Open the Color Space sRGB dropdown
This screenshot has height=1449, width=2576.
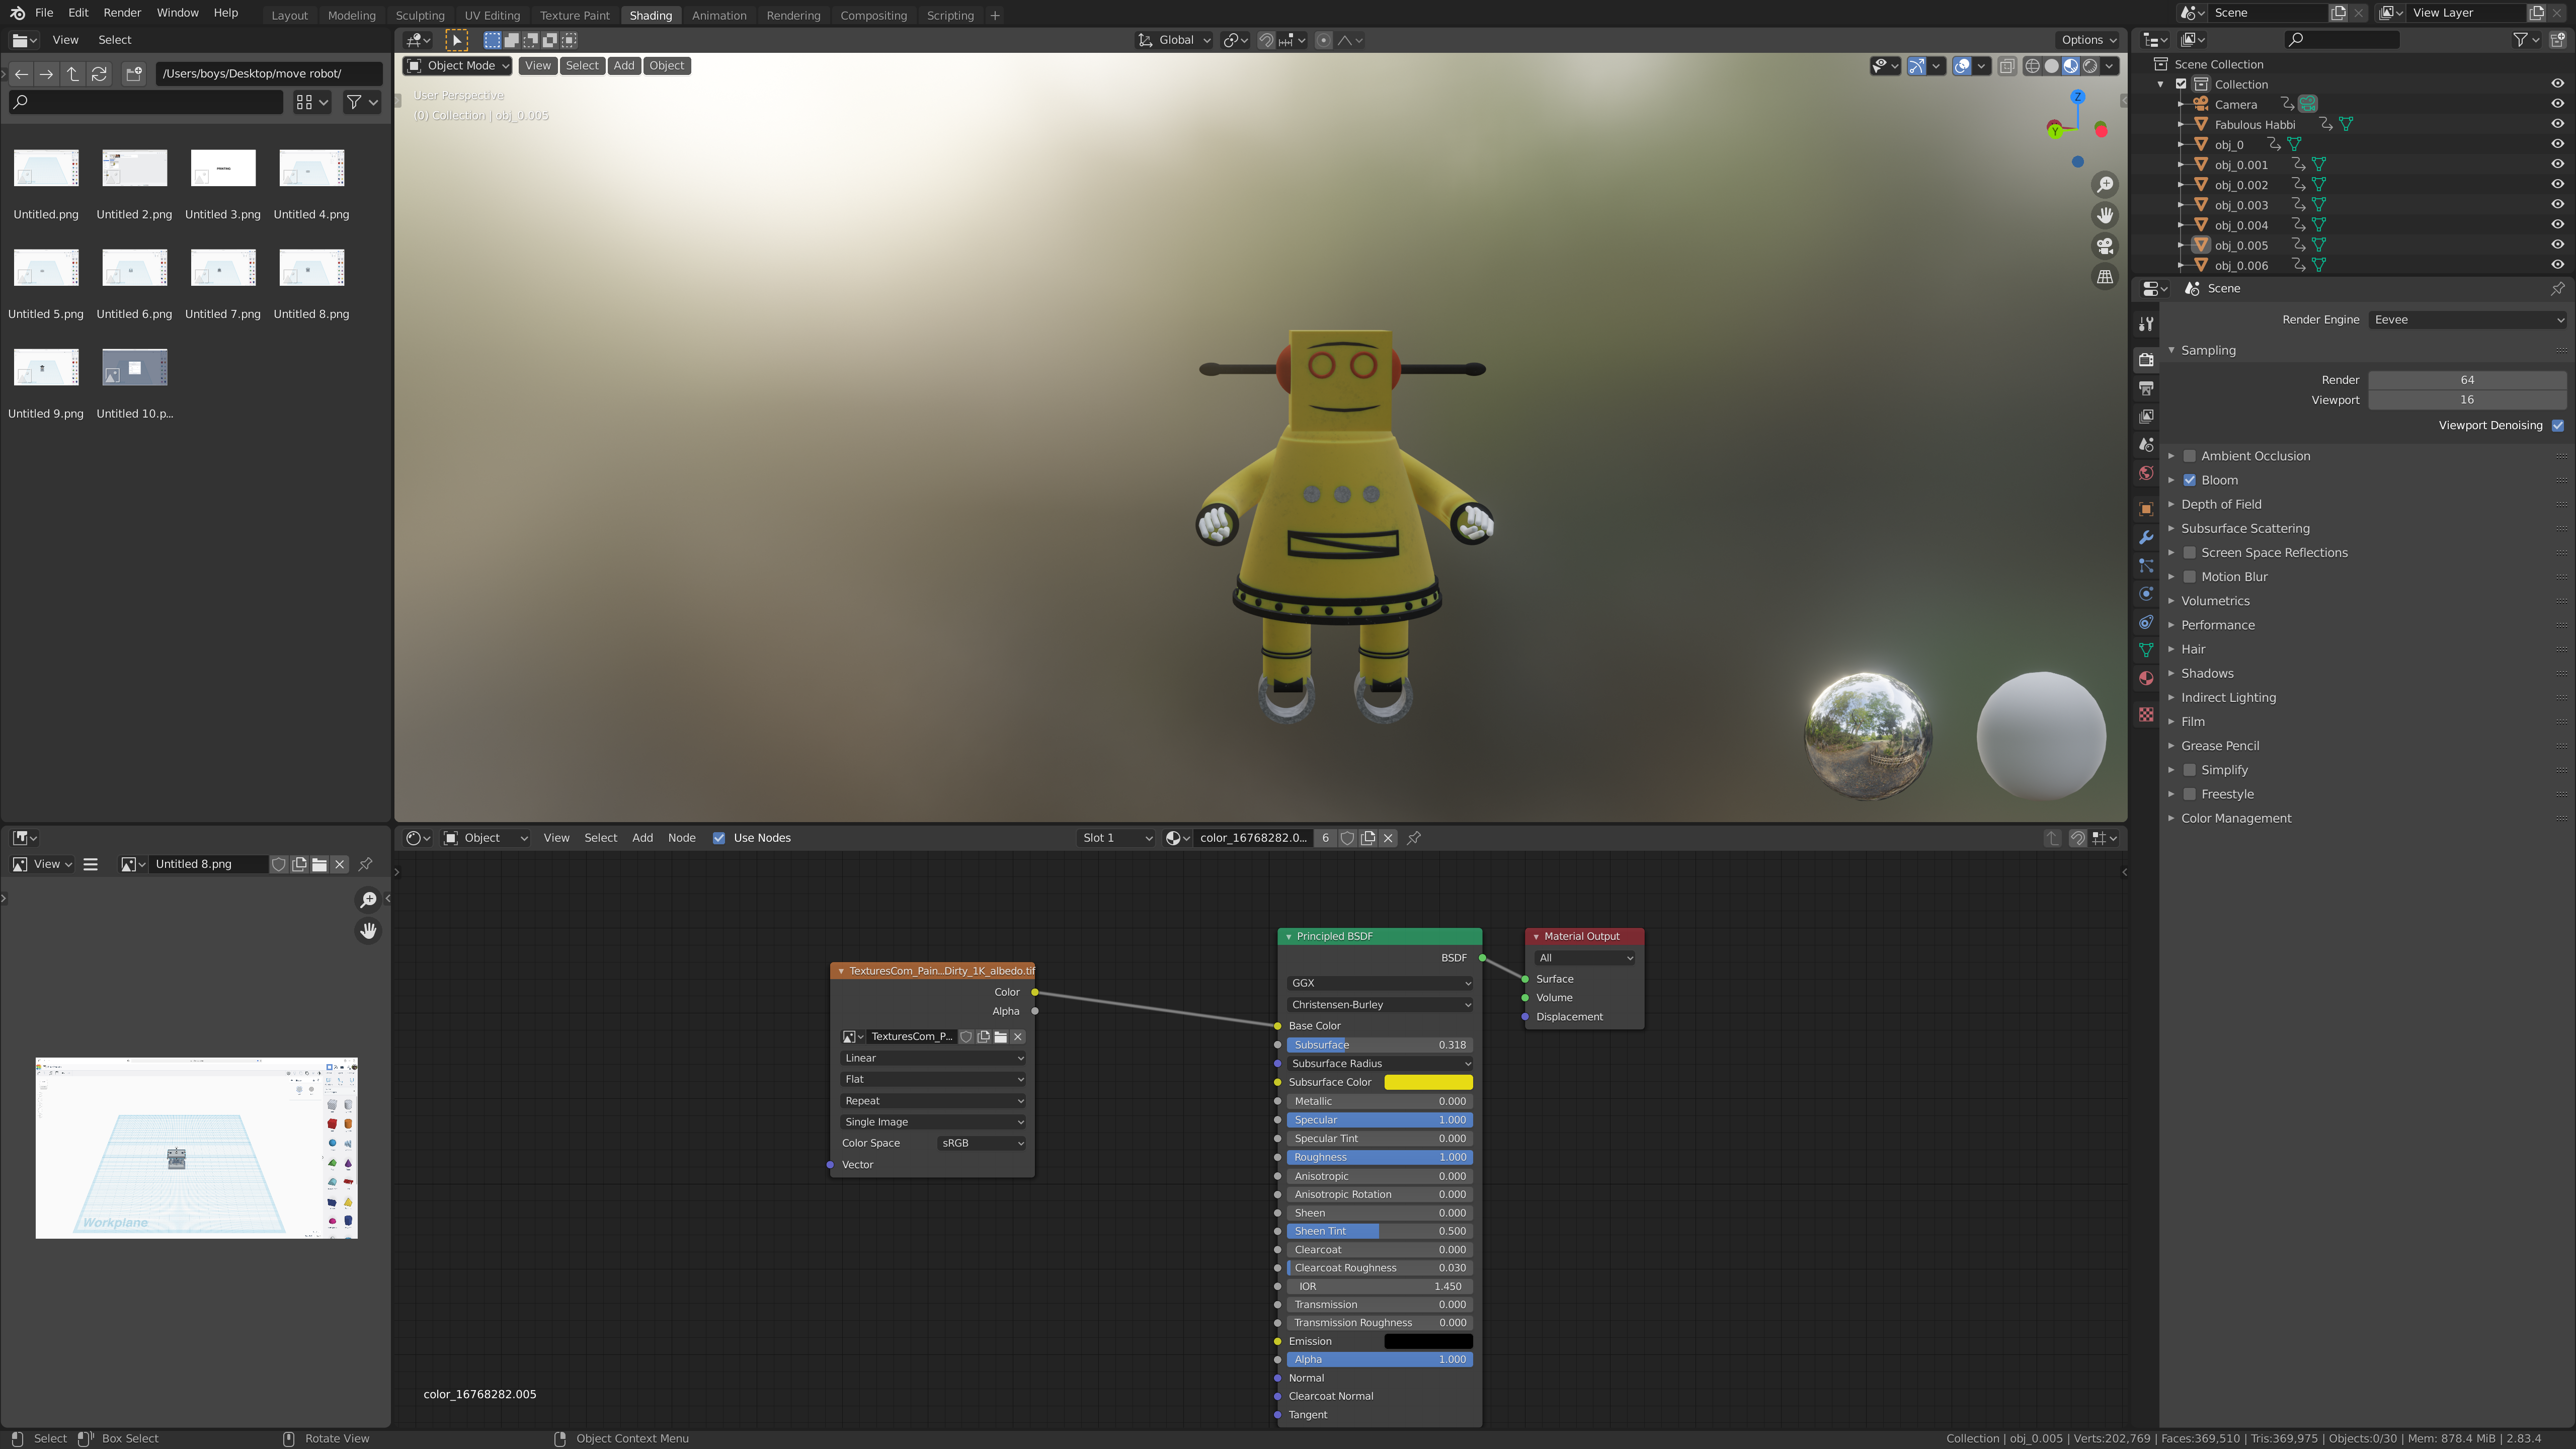click(981, 1143)
